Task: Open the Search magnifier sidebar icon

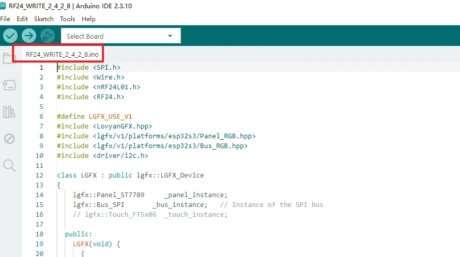Action: (x=9, y=166)
